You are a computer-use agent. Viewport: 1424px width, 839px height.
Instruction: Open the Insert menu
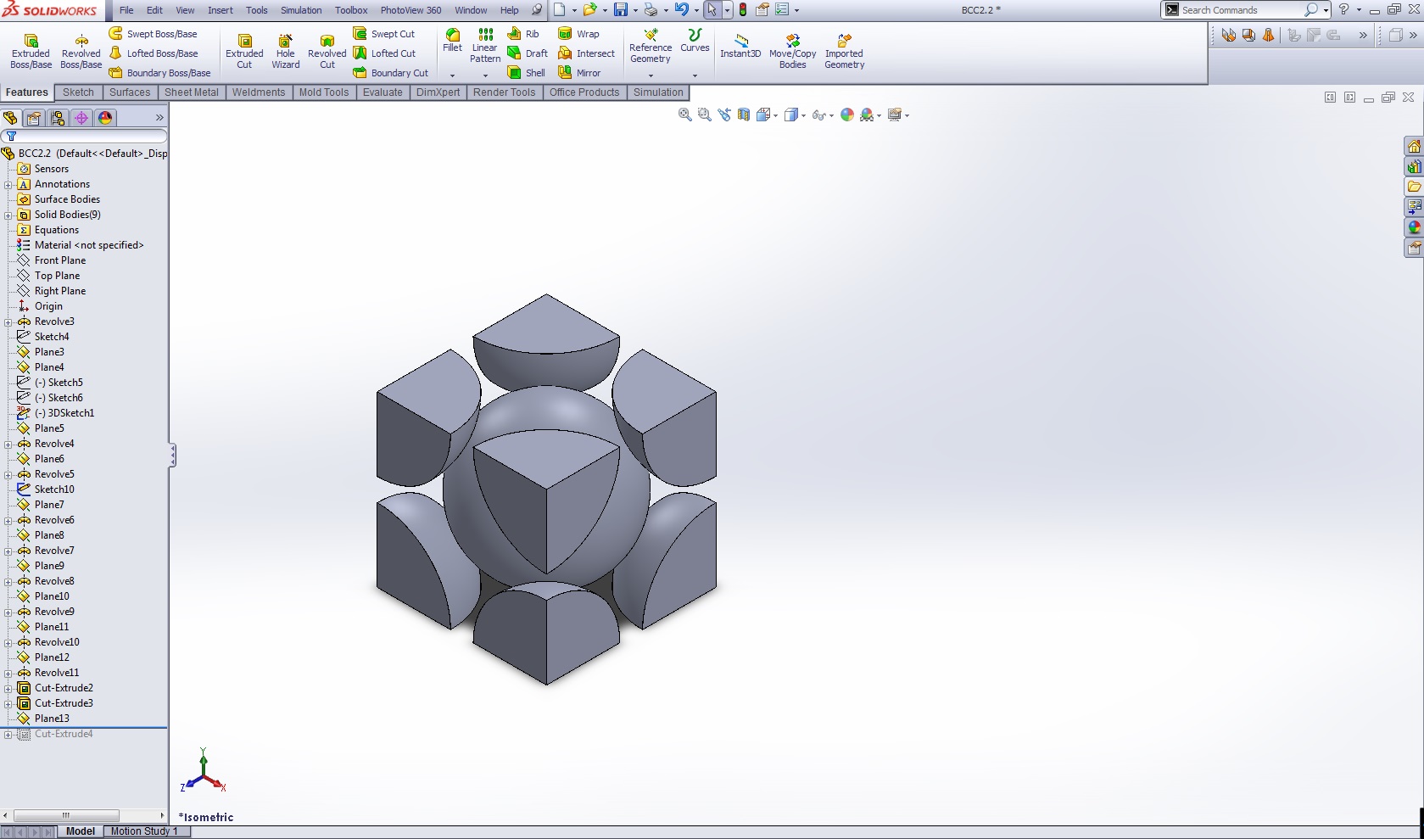point(220,10)
